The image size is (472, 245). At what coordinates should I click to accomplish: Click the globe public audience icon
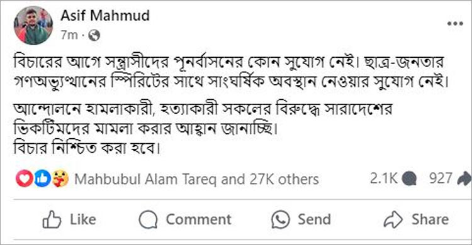click(x=94, y=35)
